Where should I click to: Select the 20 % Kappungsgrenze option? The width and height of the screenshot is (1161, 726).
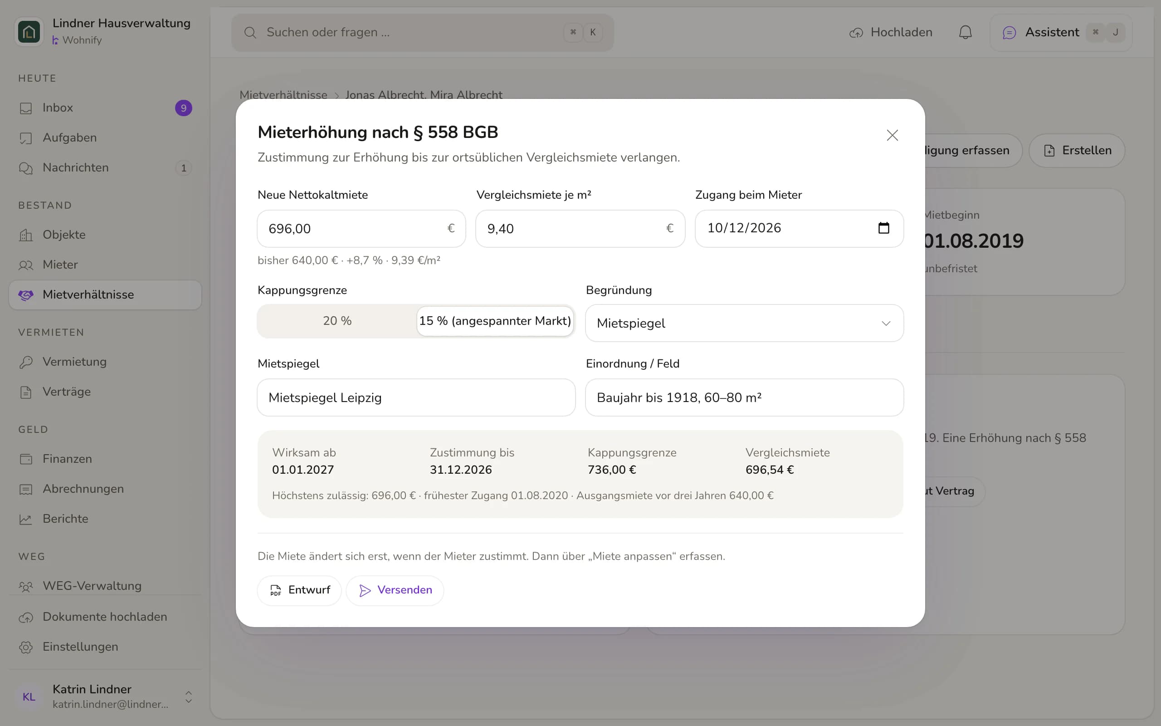click(337, 321)
